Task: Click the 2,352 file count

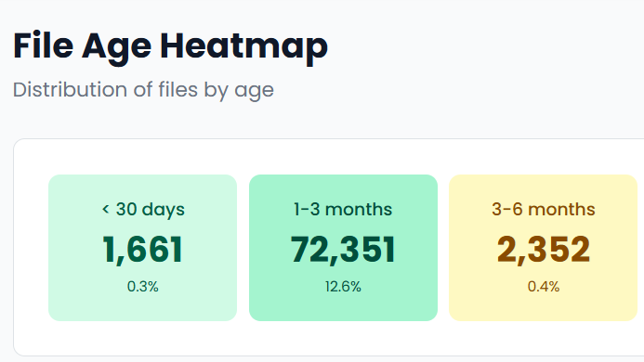Action: pyautogui.click(x=544, y=250)
